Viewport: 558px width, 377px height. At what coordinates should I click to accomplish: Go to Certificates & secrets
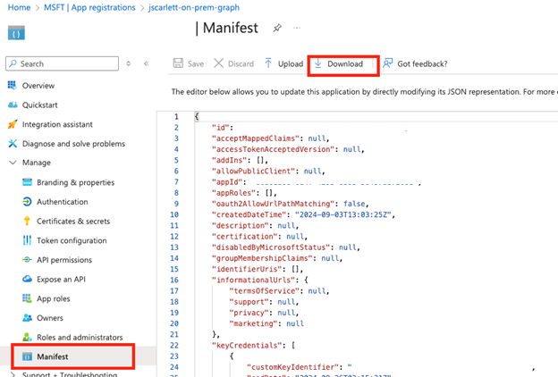72,222
